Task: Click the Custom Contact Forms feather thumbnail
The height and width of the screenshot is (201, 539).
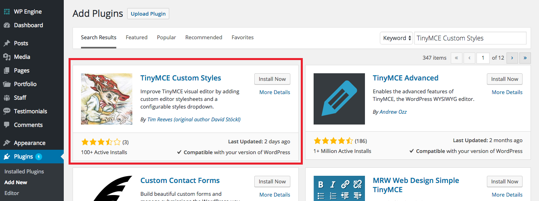Action: tap(107, 188)
